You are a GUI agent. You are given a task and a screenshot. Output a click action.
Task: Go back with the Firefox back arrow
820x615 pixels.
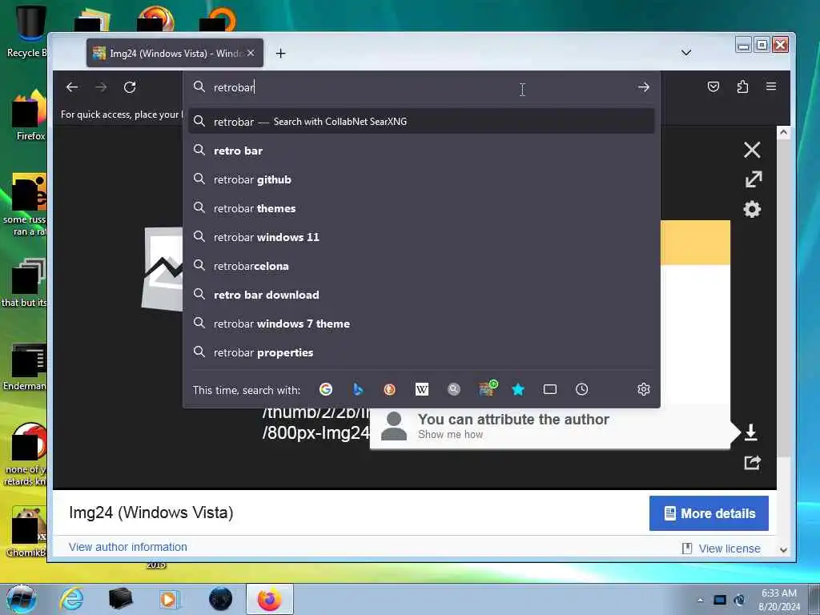(x=72, y=87)
